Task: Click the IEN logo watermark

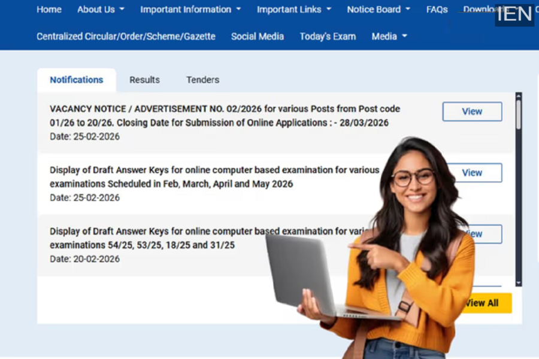Action: coord(514,14)
